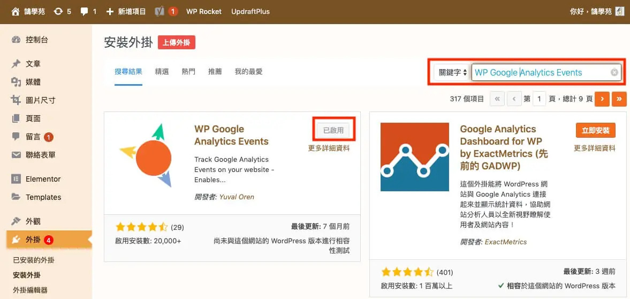Click the 最後更新: 3 週前 text
This screenshot has width=630, height=299.
point(589,271)
